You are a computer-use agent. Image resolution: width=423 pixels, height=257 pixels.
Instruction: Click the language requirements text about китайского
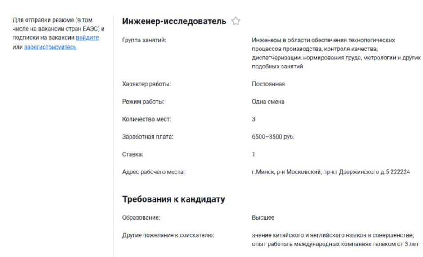[x=333, y=235]
